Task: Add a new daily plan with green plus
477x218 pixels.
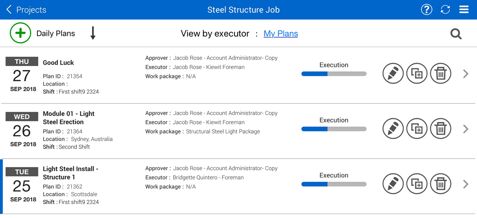Action: tap(20, 33)
